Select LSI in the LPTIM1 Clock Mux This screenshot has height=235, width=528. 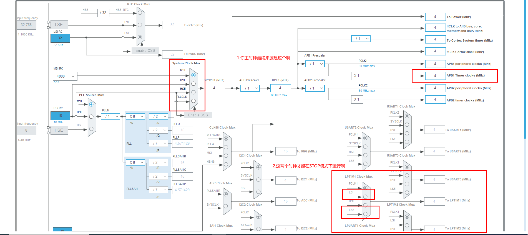pyautogui.click(x=365, y=197)
